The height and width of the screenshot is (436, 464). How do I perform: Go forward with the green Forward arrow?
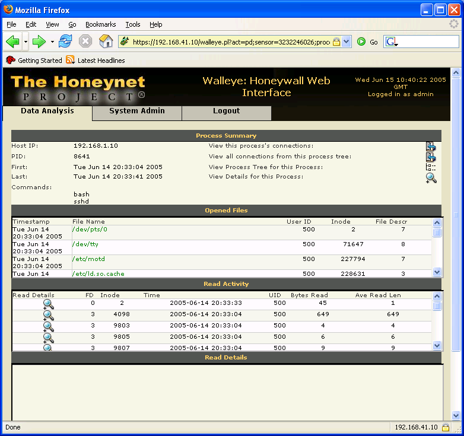click(x=39, y=42)
